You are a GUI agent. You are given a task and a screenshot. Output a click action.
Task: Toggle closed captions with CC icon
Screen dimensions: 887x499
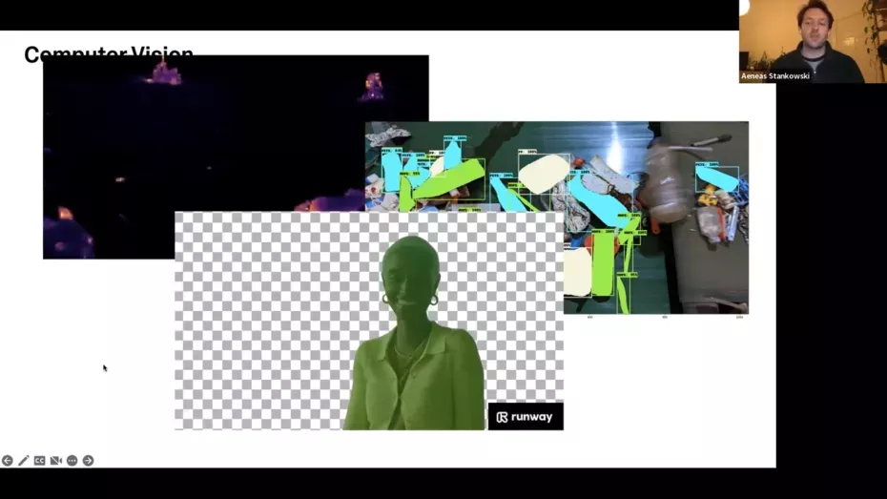[x=40, y=461]
